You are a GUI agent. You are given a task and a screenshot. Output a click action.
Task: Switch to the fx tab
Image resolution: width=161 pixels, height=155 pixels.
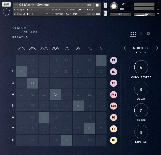click(140, 33)
